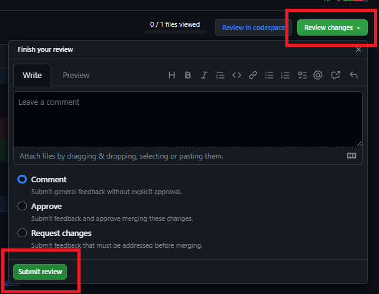Image resolution: width=379 pixels, height=294 pixels.
Task: Open the Review changes dropdown
Action: coord(332,27)
